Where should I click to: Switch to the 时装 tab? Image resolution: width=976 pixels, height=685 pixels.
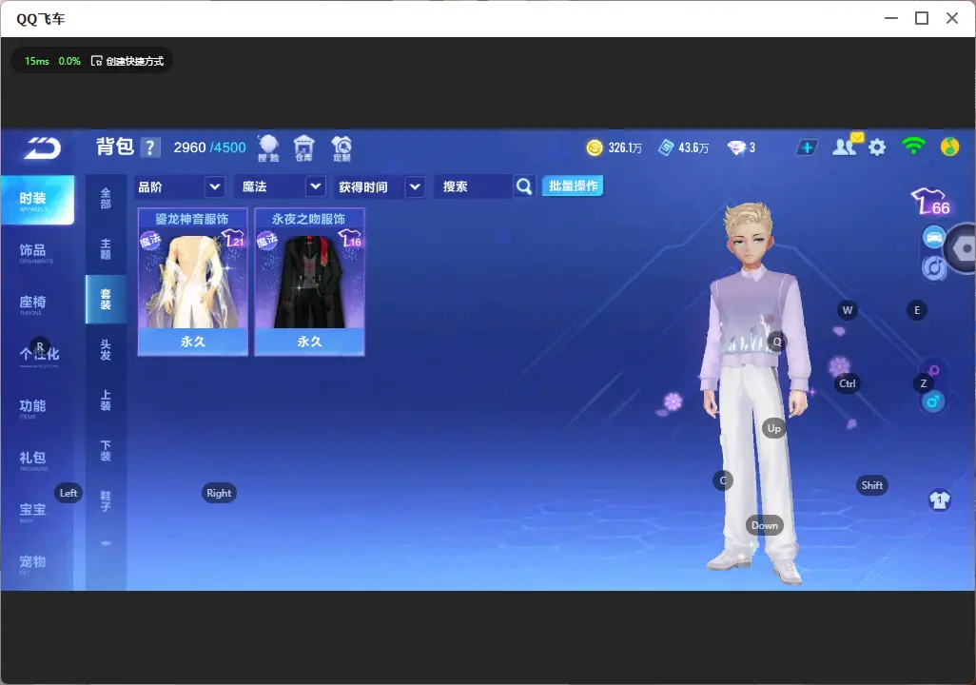coord(37,200)
